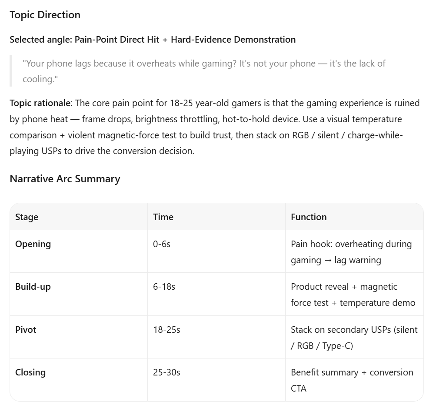
Task: Click the Function column header
Action: point(354,217)
